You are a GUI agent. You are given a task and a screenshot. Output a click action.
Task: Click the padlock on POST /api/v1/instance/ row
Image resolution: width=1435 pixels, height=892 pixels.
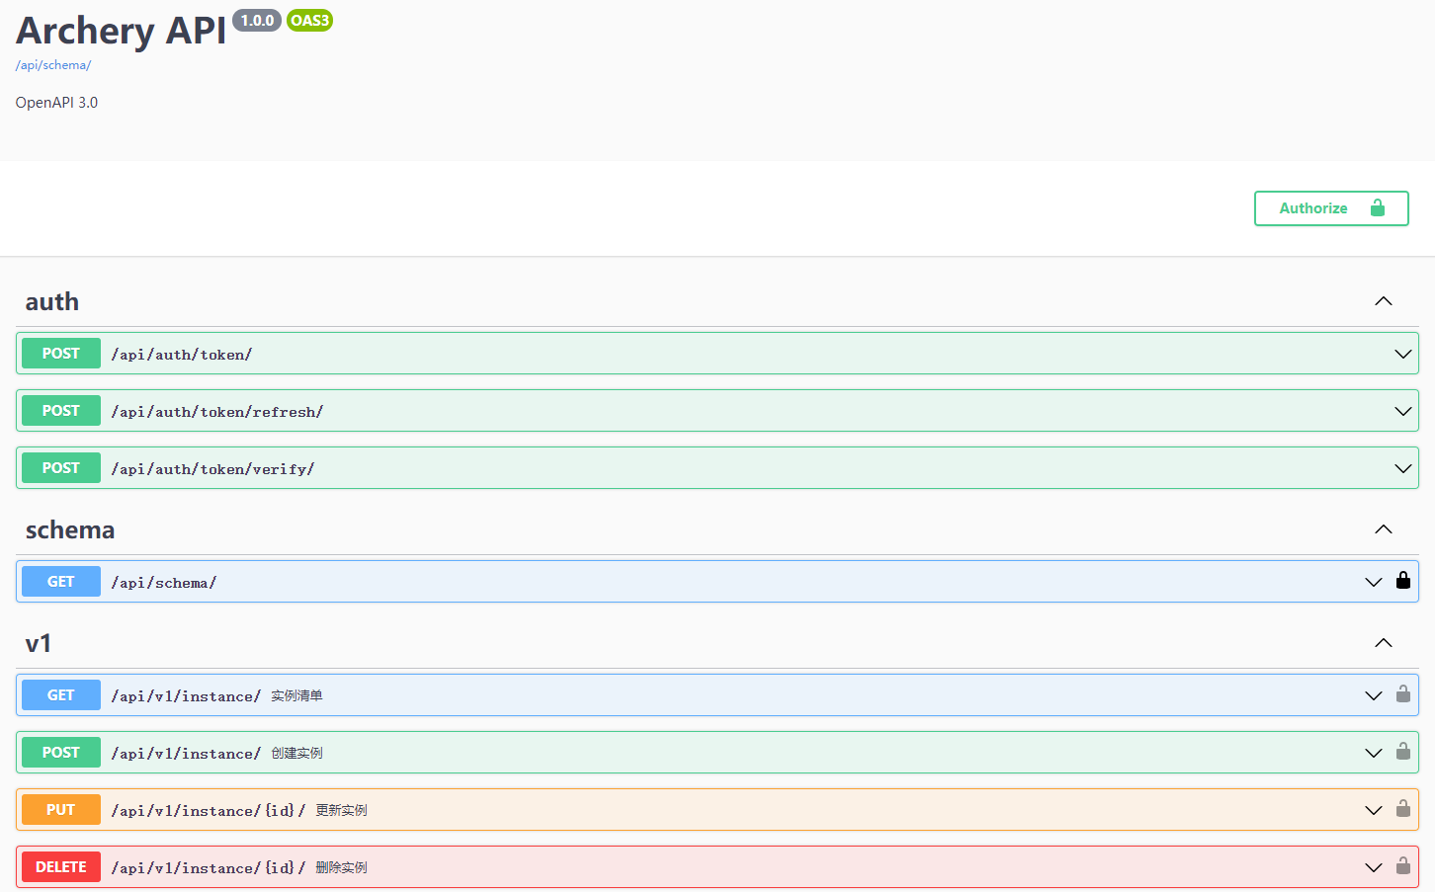pos(1402,752)
